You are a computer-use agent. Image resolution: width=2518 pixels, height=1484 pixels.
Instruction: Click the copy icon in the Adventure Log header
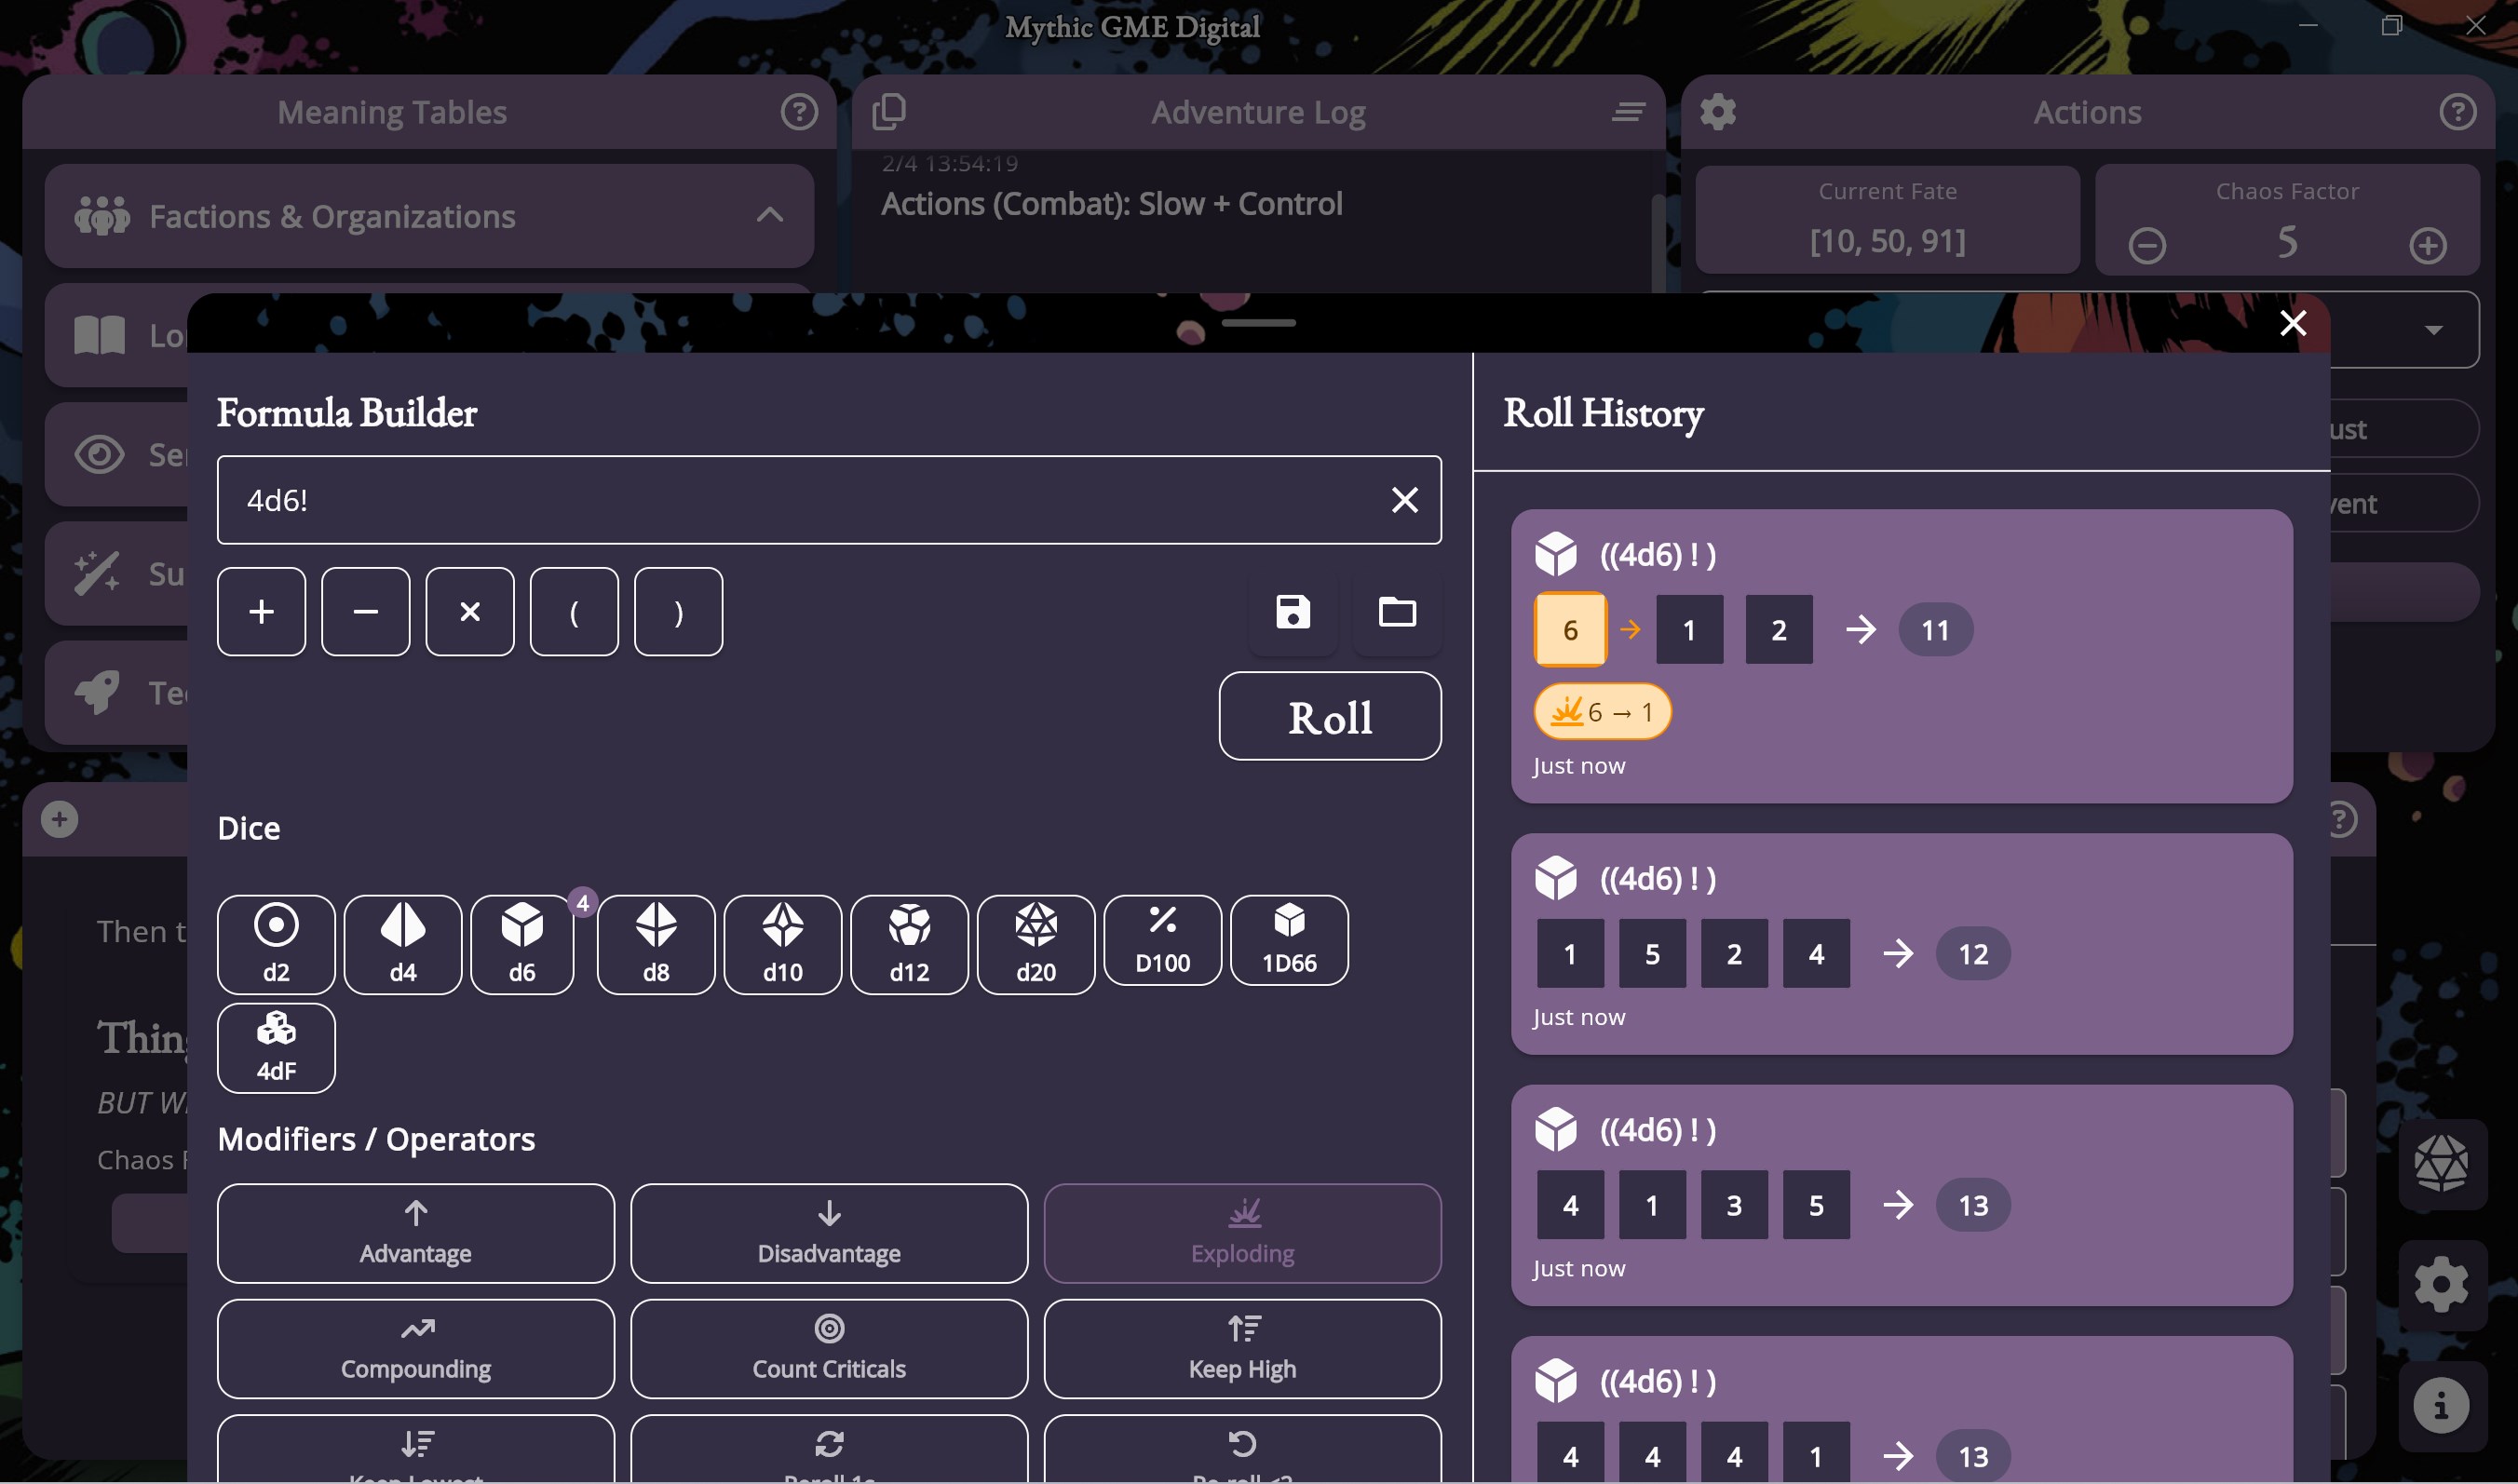tap(889, 110)
